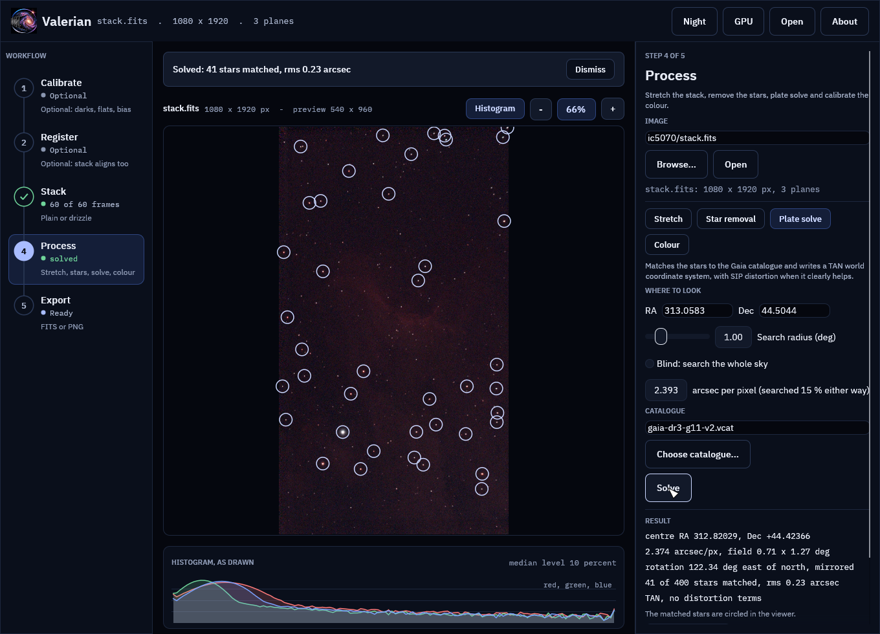Click the step 2 Register circle
Screen dimensions: 880x634
pos(24,142)
